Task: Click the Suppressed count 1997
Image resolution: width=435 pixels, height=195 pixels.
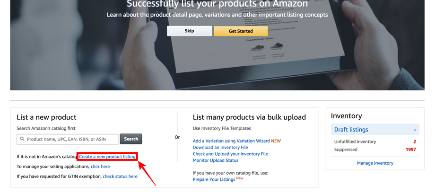Action: [411, 150]
